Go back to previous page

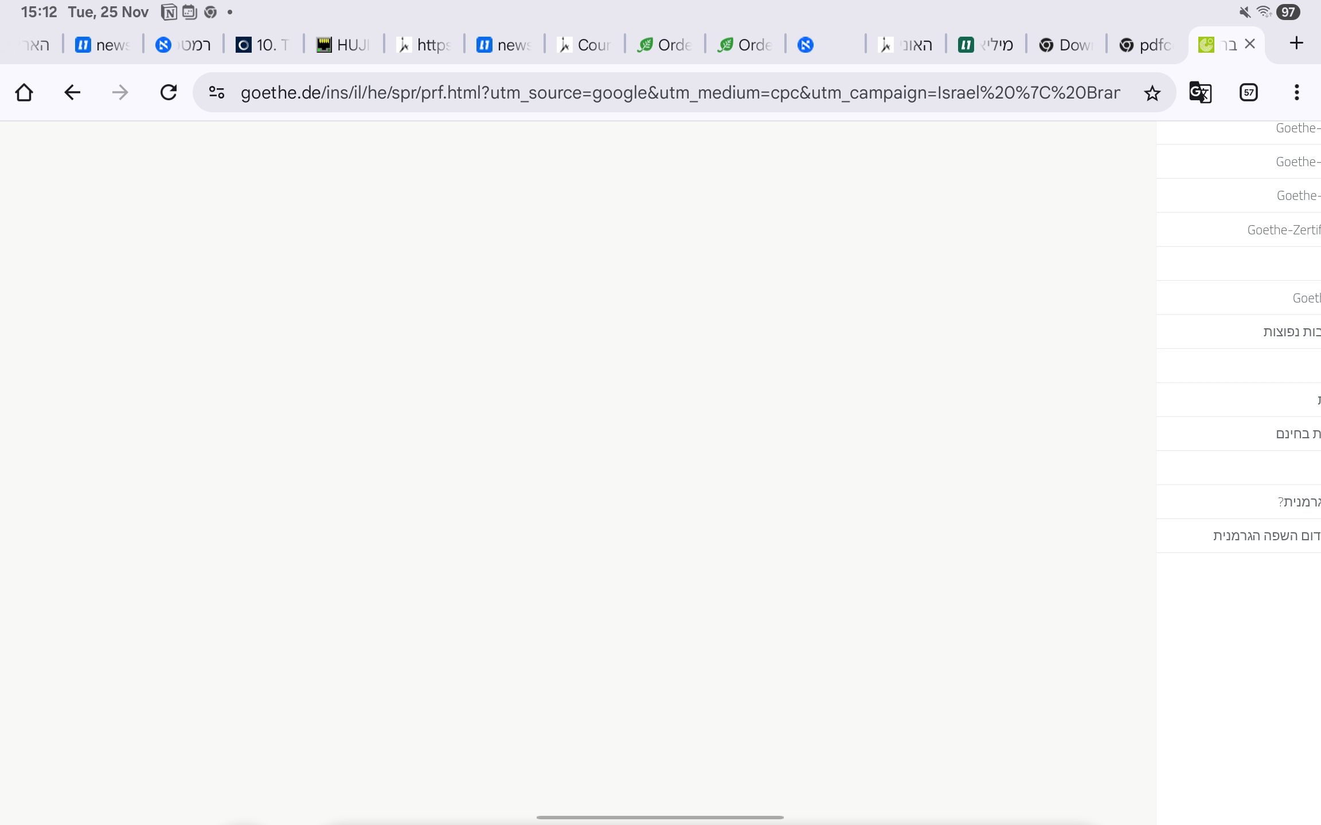(72, 92)
